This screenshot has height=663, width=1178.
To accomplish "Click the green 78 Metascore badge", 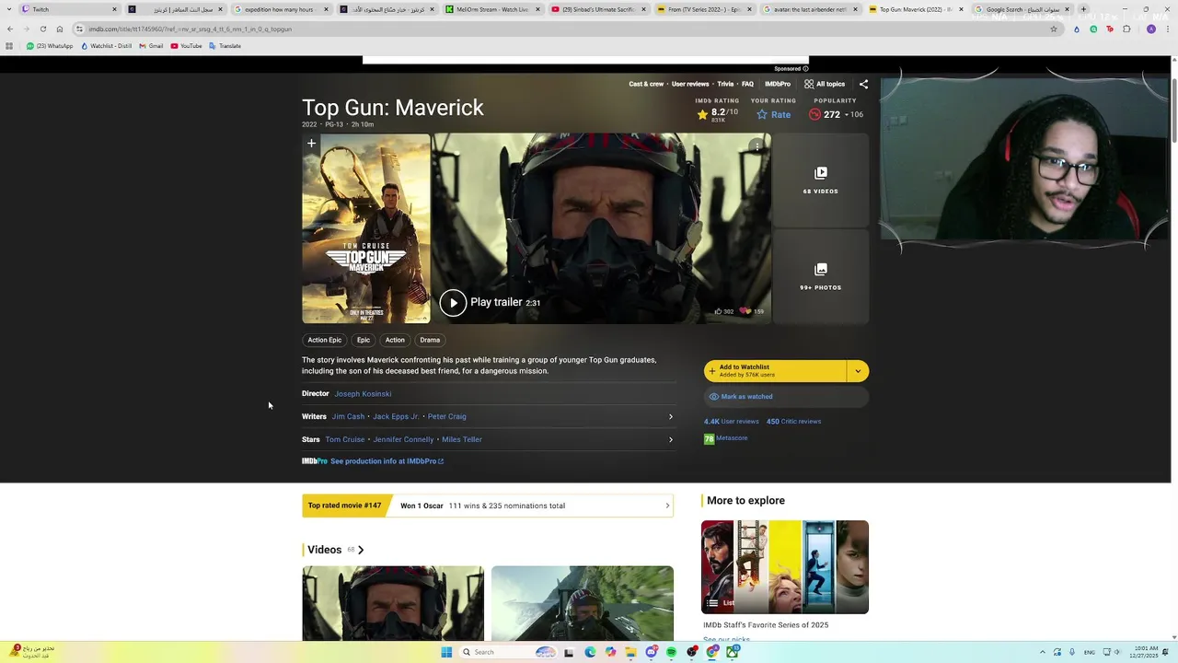I will [x=709, y=439].
